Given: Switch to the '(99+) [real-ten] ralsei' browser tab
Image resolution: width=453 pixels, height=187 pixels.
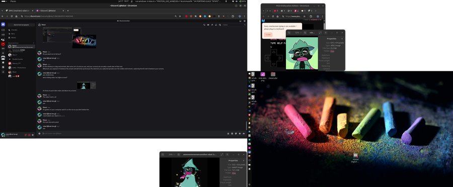Looking at the screenshot, I should pyautogui.click(x=19, y=11).
